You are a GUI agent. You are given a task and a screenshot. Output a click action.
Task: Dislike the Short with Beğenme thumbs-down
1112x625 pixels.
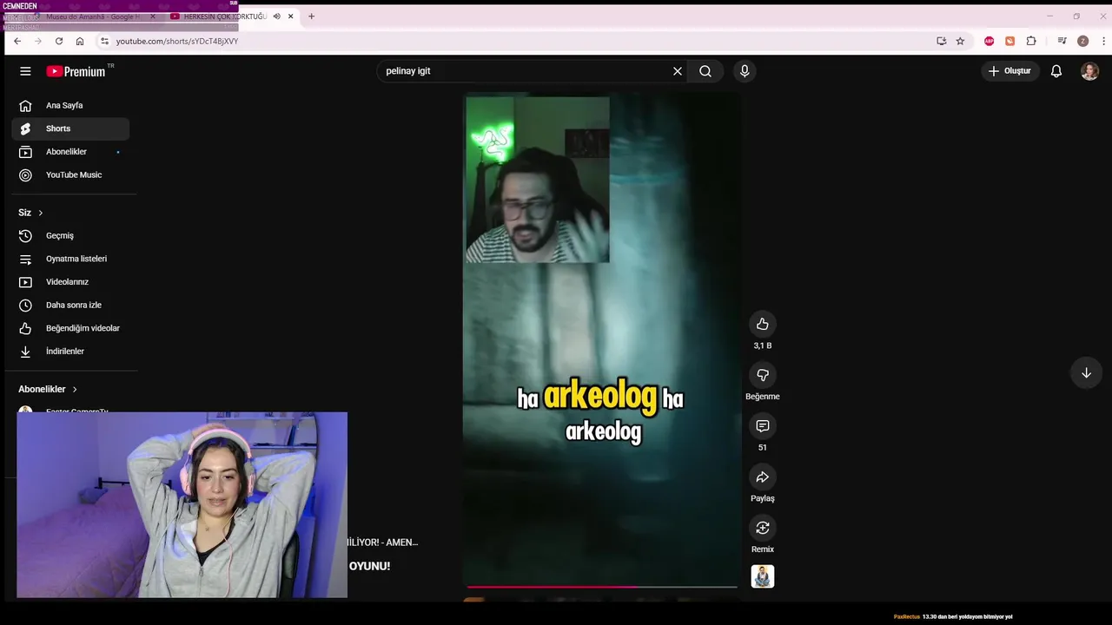click(x=763, y=375)
